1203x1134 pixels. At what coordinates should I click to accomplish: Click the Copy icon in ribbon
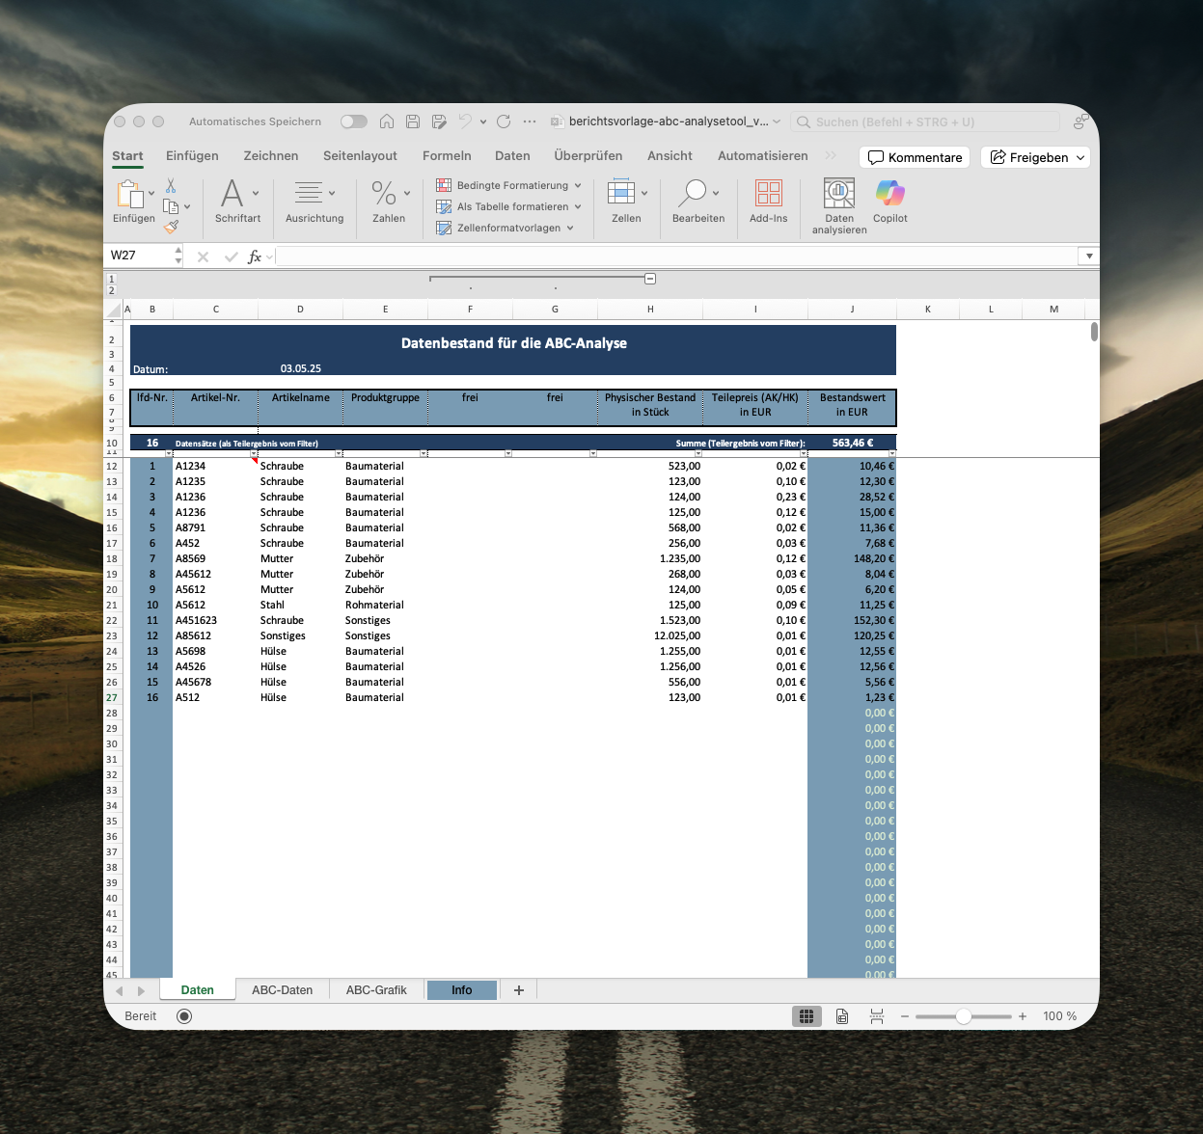pyautogui.click(x=171, y=206)
